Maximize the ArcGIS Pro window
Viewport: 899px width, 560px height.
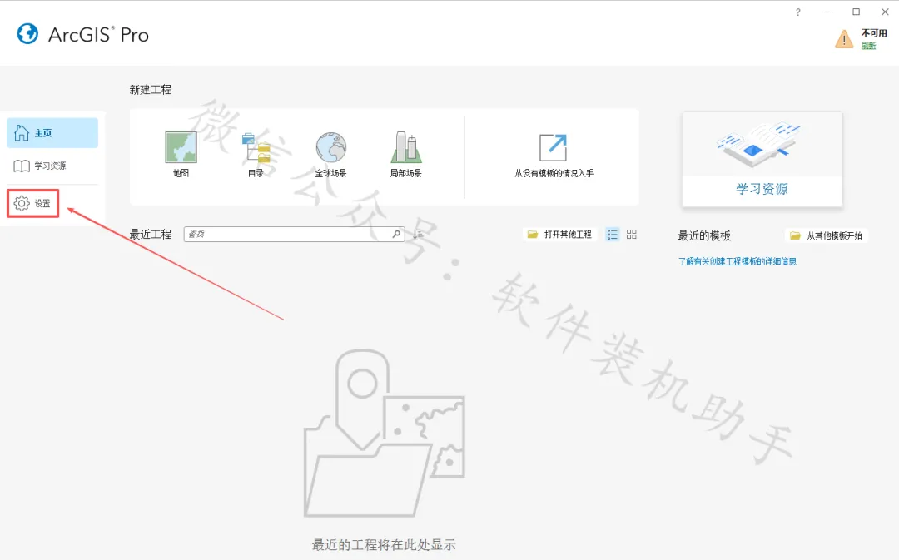point(856,12)
